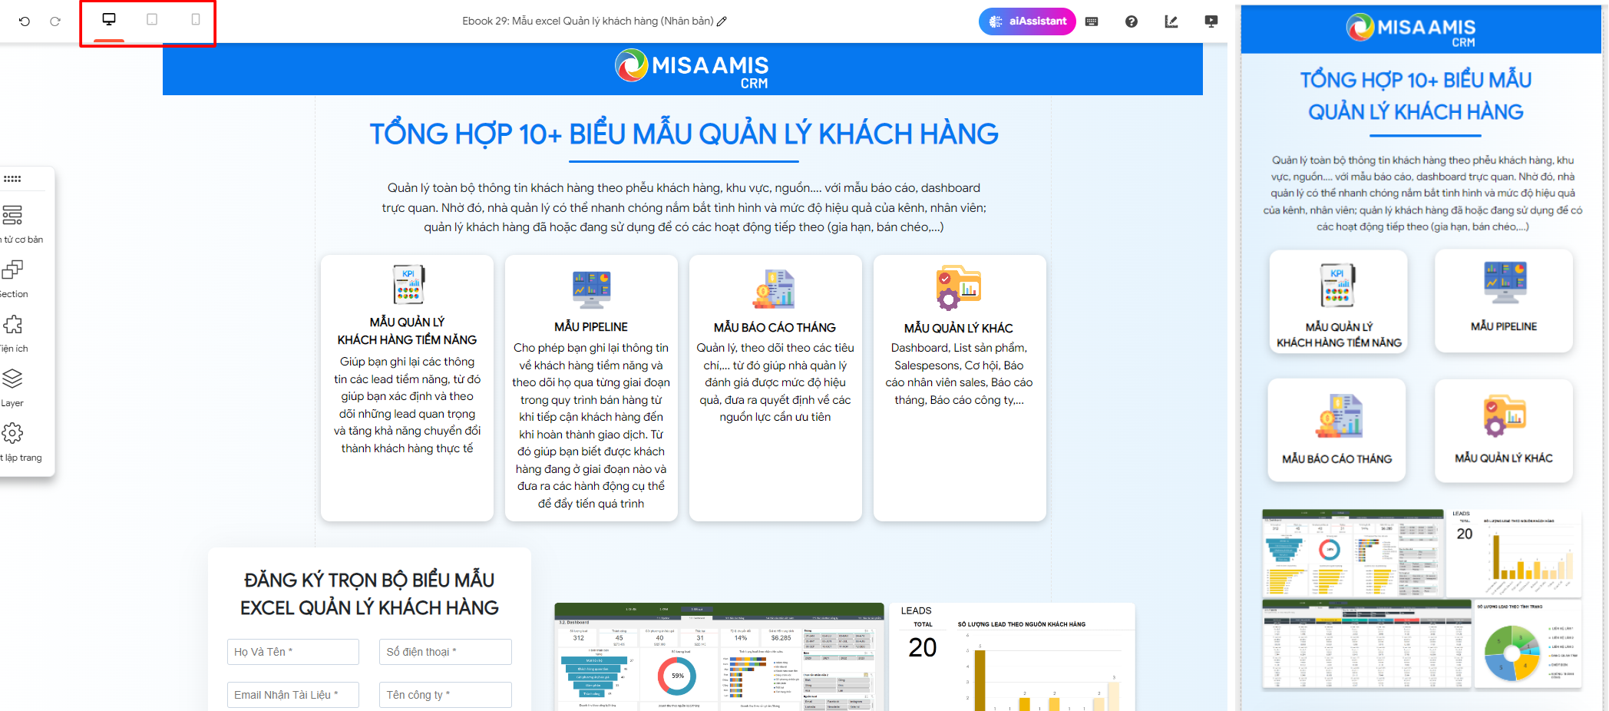Screen dimensions: 1609x711
Task: Select the folder gear icon in fourth card
Action: (x=959, y=288)
